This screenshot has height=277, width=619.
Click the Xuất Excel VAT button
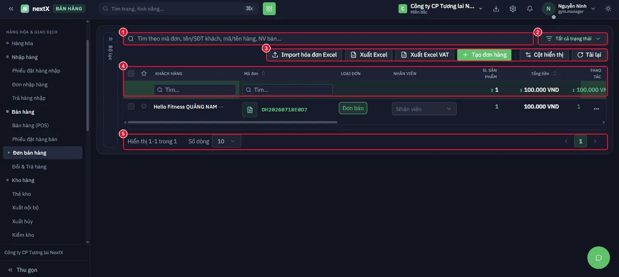pyautogui.click(x=425, y=55)
